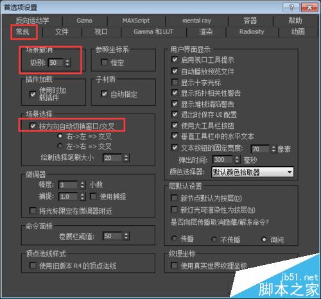Switch to the Gamma 和 LUT tab

click(x=153, y=32)
